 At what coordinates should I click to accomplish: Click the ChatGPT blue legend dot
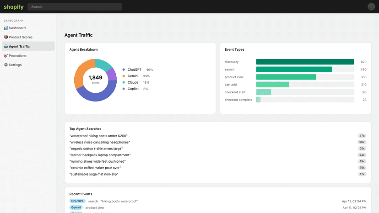124,69
